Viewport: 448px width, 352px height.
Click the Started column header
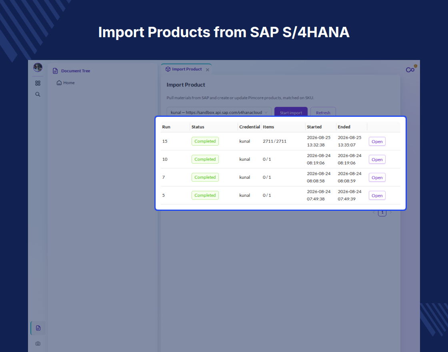[314, 127]
